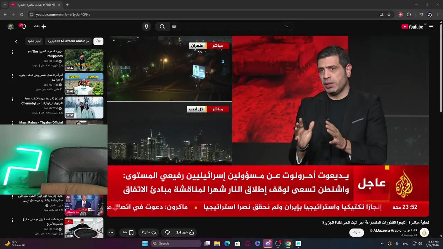Open the media controls music note icon
The width and height of the screenshot is (443, 249).
click(x=421, y=15)
